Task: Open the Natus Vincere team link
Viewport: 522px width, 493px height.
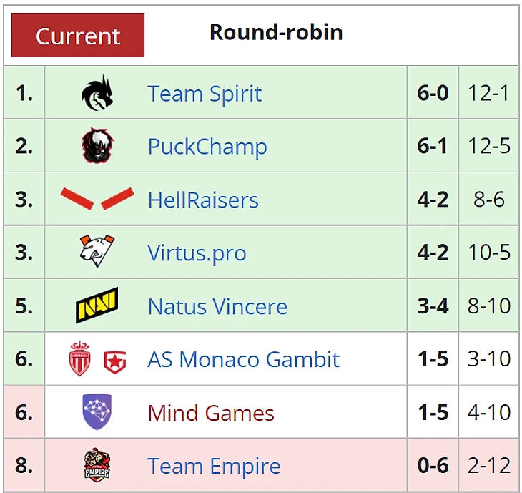Action: (x=217, y=306)
